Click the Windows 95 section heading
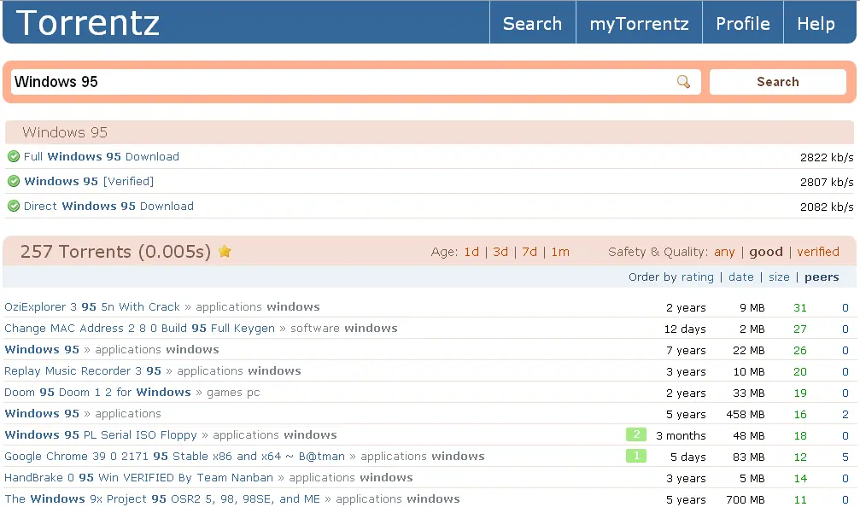860x507 pixels. 65,132
